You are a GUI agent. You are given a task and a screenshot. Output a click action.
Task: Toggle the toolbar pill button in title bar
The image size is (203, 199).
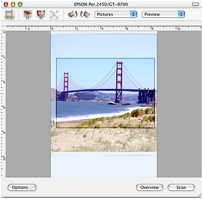coord(196,4)
